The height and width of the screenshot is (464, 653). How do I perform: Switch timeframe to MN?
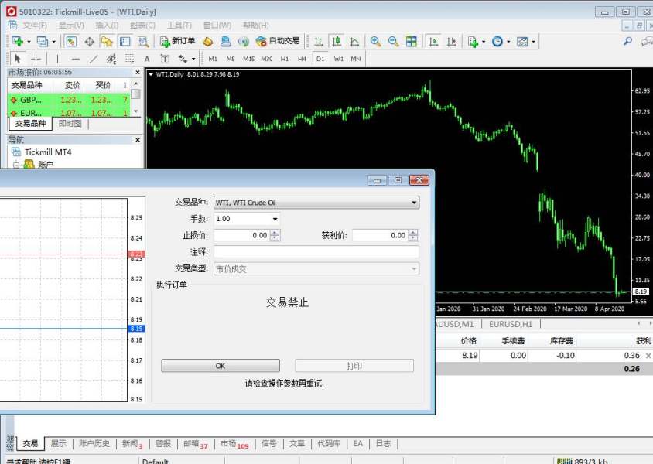356,59
